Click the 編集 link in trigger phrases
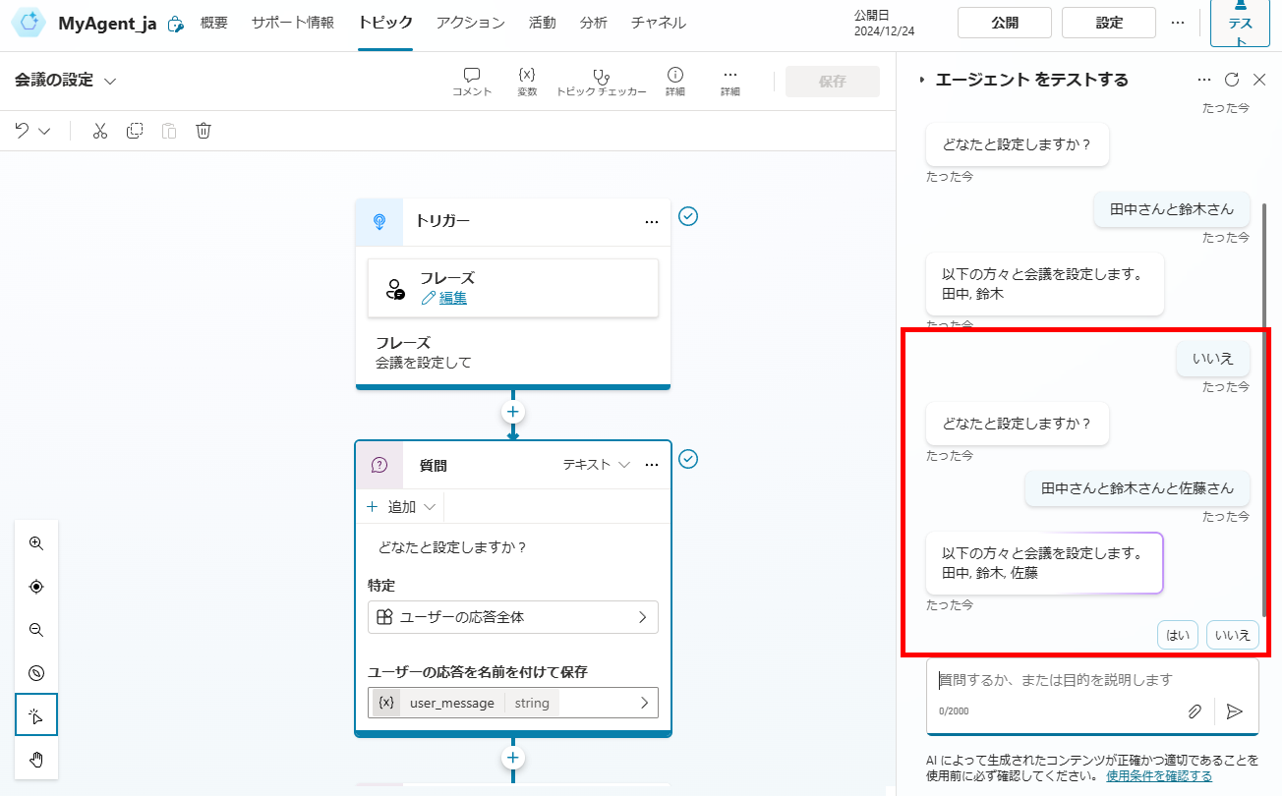 [x=452, y=298]
